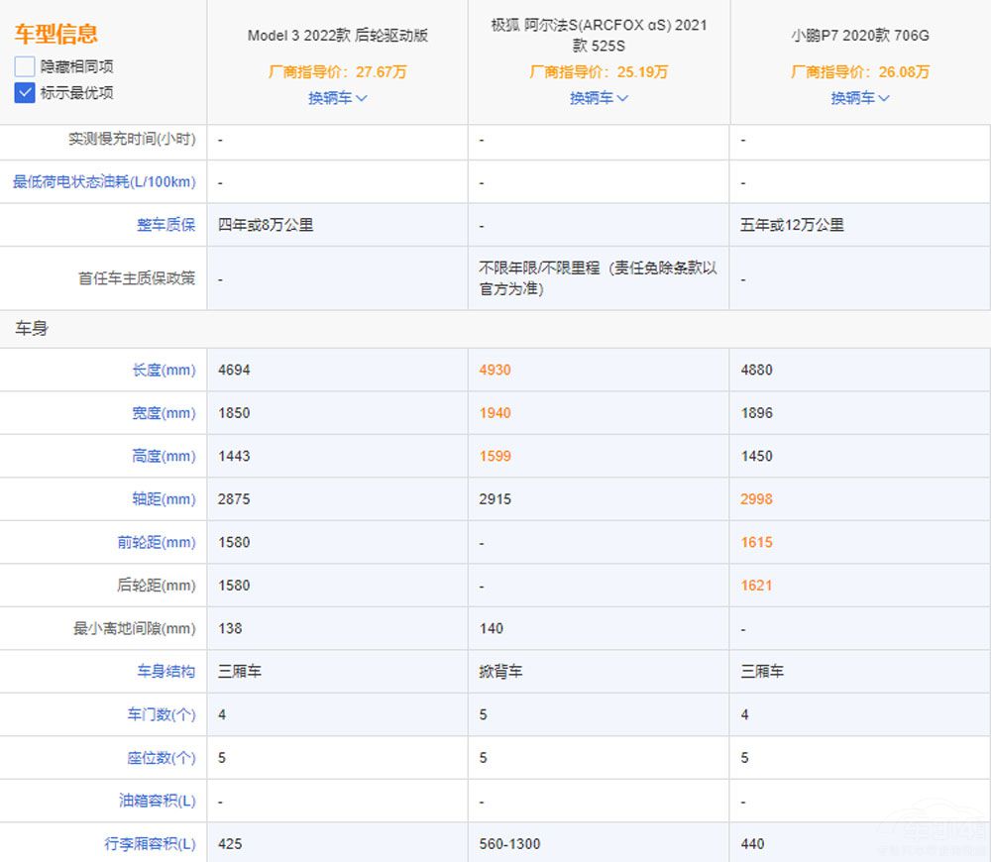Open the 最低荷电状态油耗 parameter link

pyautogui.click(x=104, y=182)
